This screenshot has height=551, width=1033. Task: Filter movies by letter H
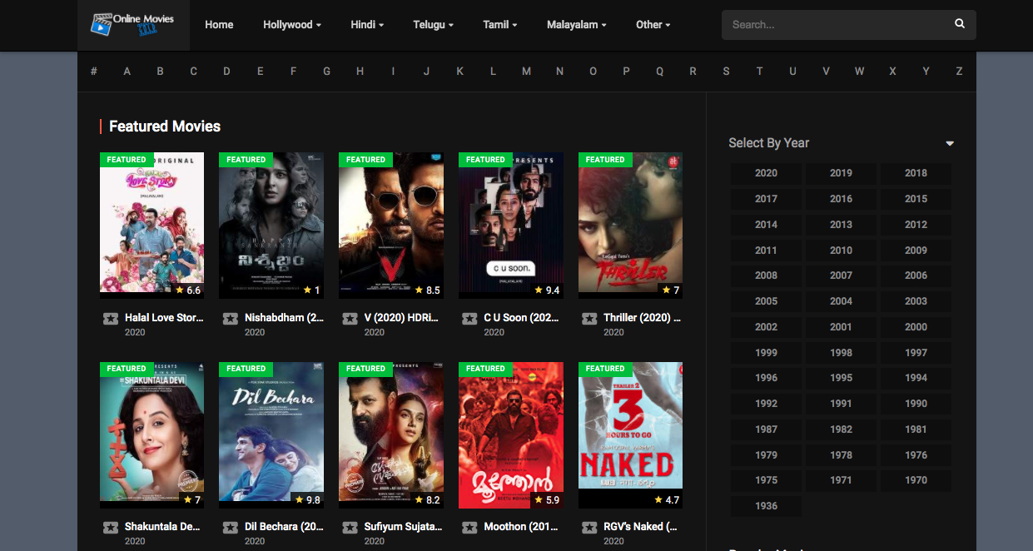[360, 72]
